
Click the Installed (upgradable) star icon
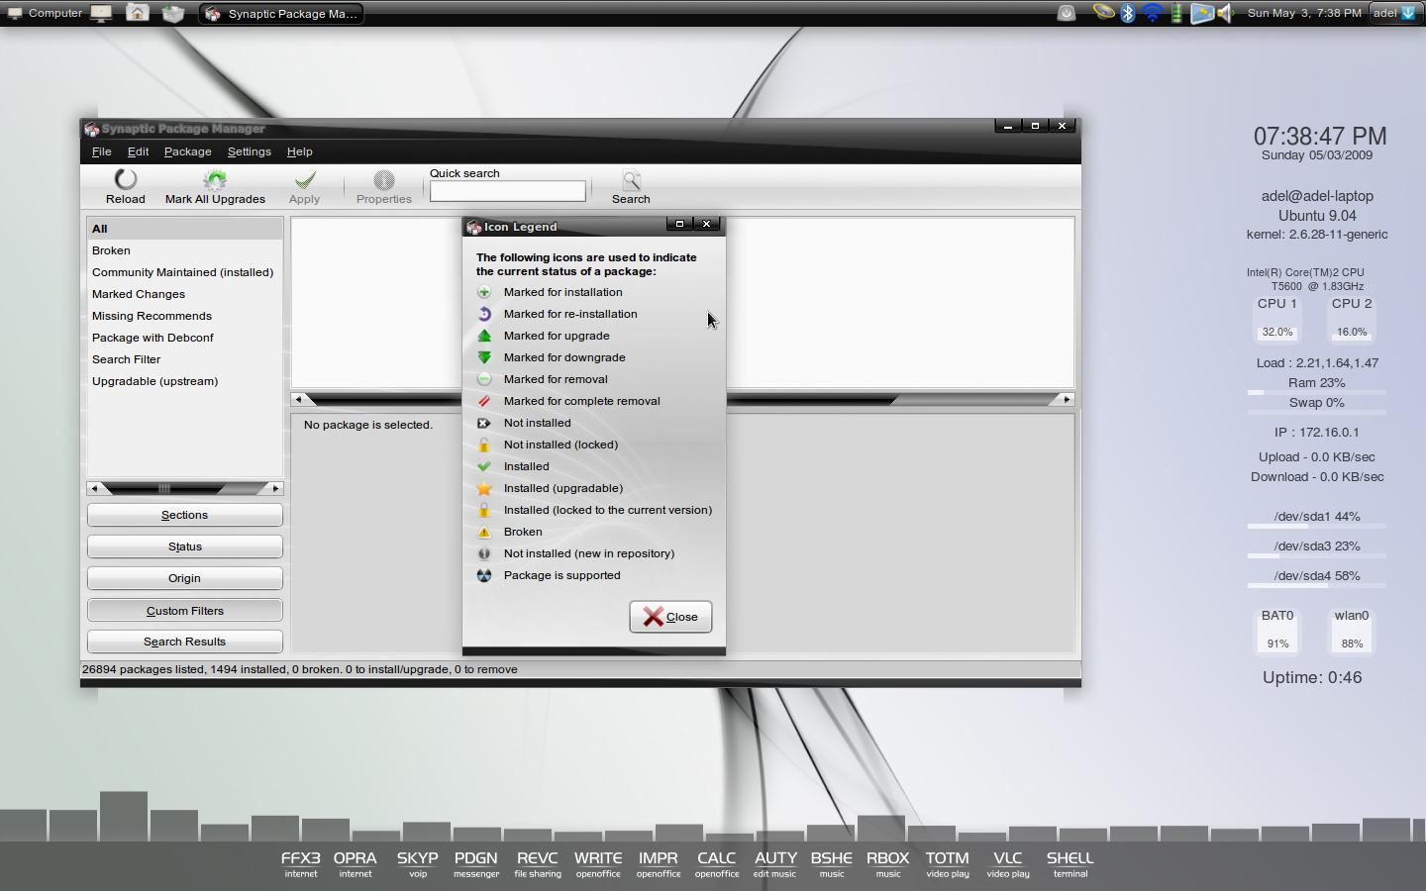(484, 488)
